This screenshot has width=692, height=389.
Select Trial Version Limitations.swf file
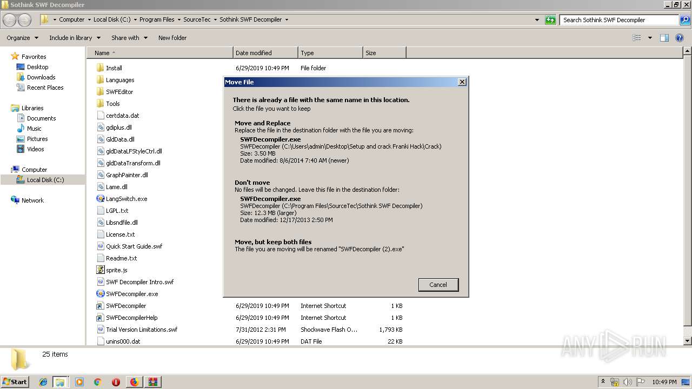point(142,330)
